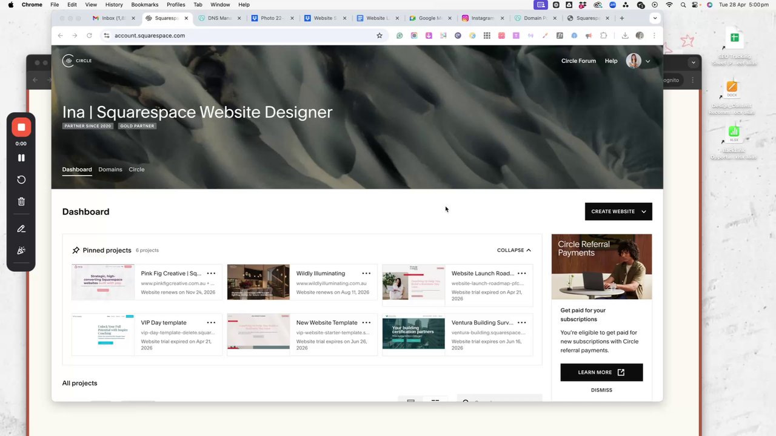The width and height of the screenshot is (776, 436).
Task: Open Siri from the menu bar
Action: 709,5
